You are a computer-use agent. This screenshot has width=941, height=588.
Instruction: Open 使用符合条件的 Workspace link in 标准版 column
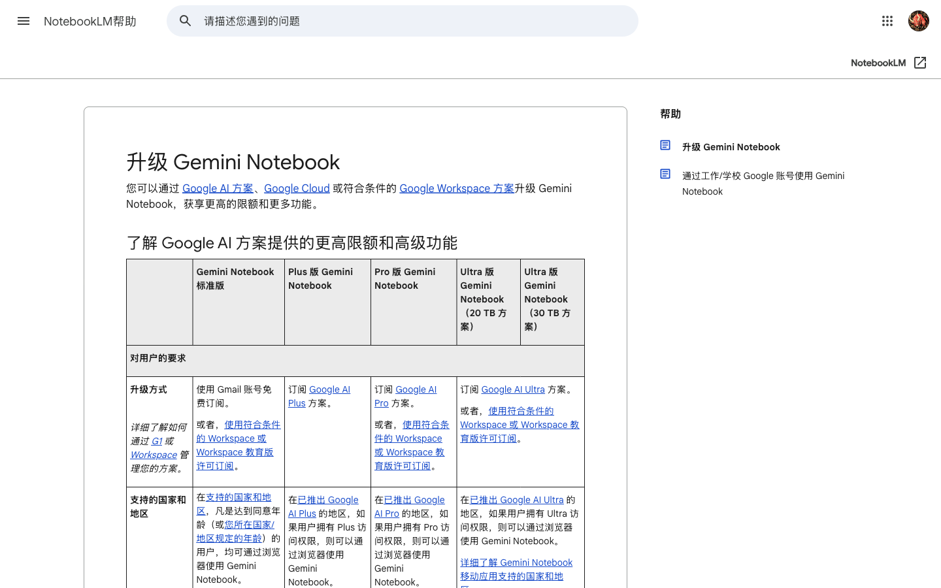[239, 445]
